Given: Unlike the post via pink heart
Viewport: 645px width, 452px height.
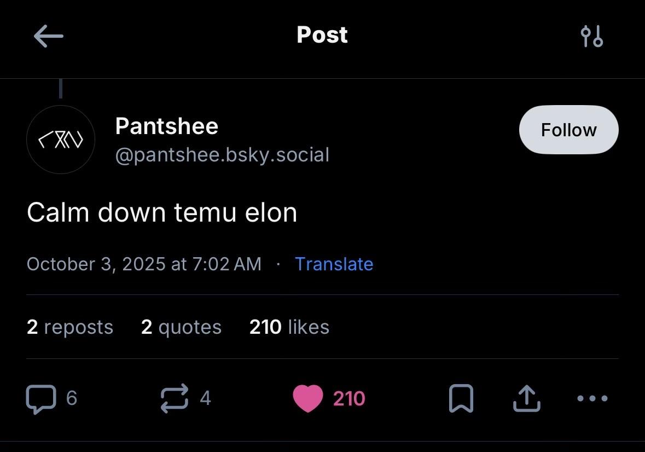Looking at the screenshot, I should 308,398.
